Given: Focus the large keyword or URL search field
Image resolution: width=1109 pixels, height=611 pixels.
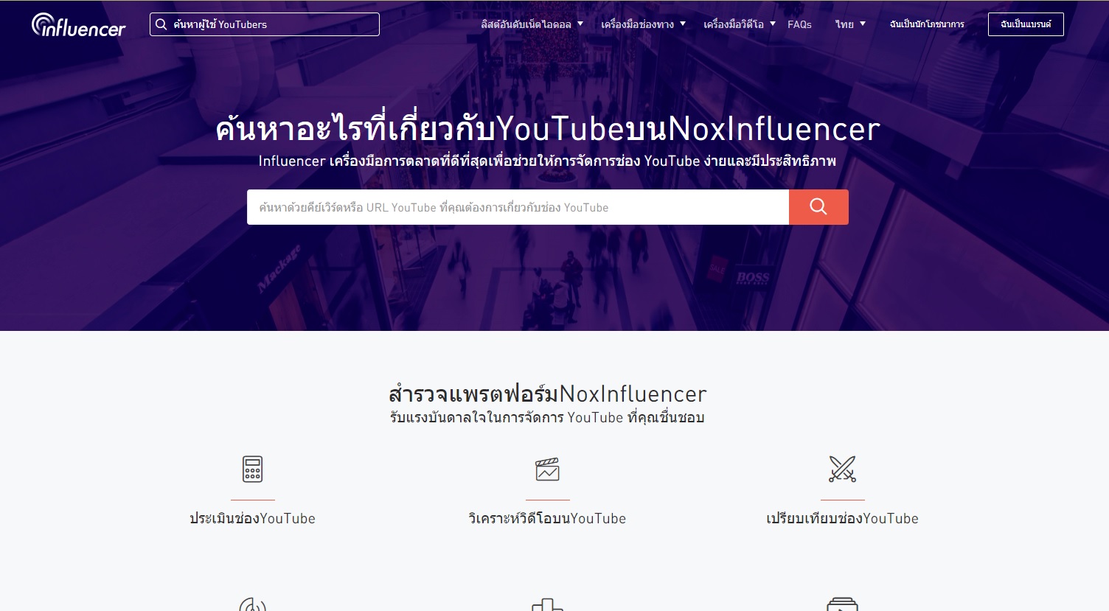Looking at the screenshot, I should [518, 207].
